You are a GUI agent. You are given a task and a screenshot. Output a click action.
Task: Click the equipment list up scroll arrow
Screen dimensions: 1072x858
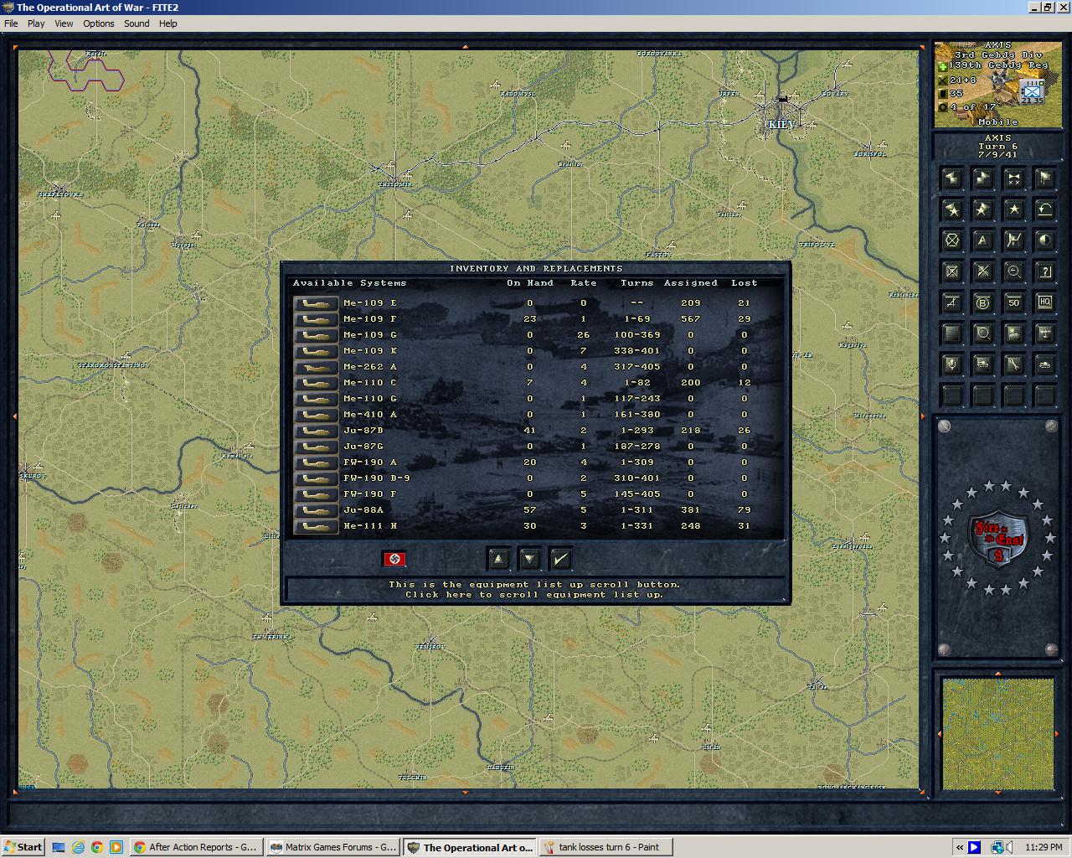(498, 559)
